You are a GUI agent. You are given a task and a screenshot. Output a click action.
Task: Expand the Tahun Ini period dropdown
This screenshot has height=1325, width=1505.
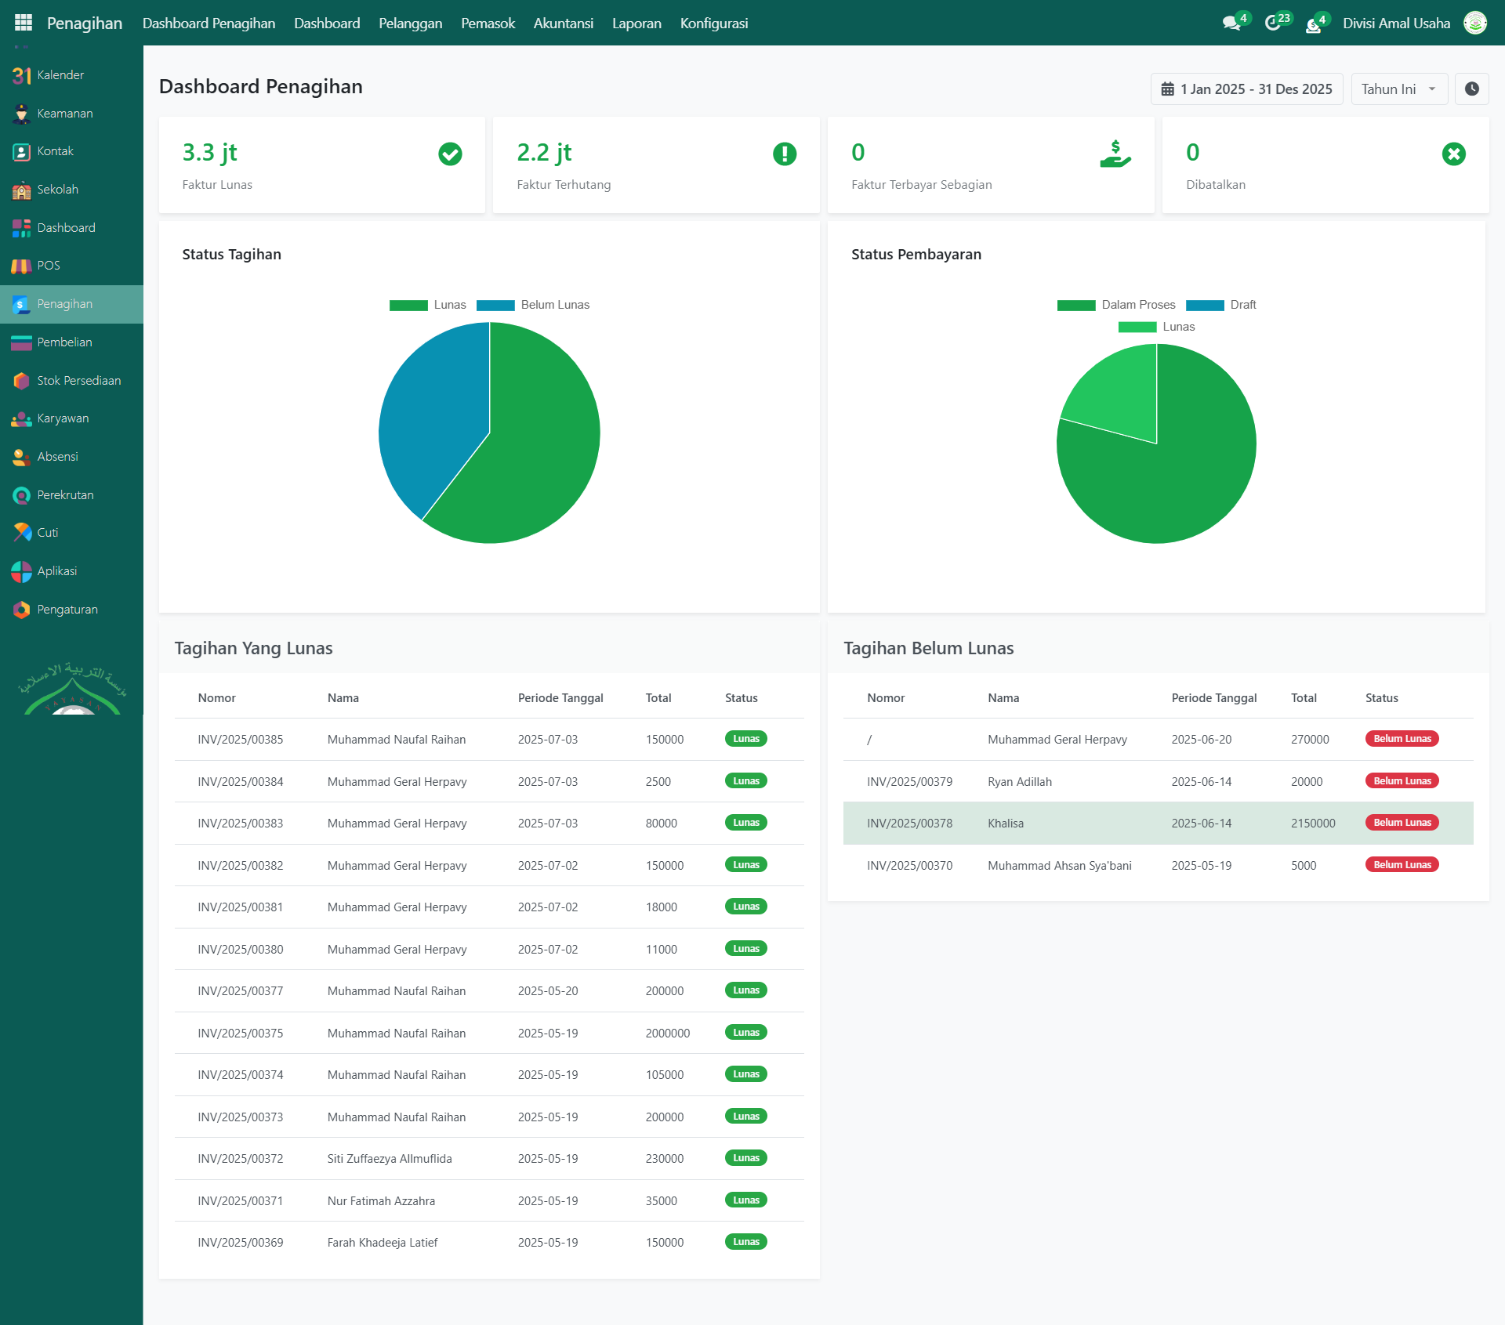1398,89
